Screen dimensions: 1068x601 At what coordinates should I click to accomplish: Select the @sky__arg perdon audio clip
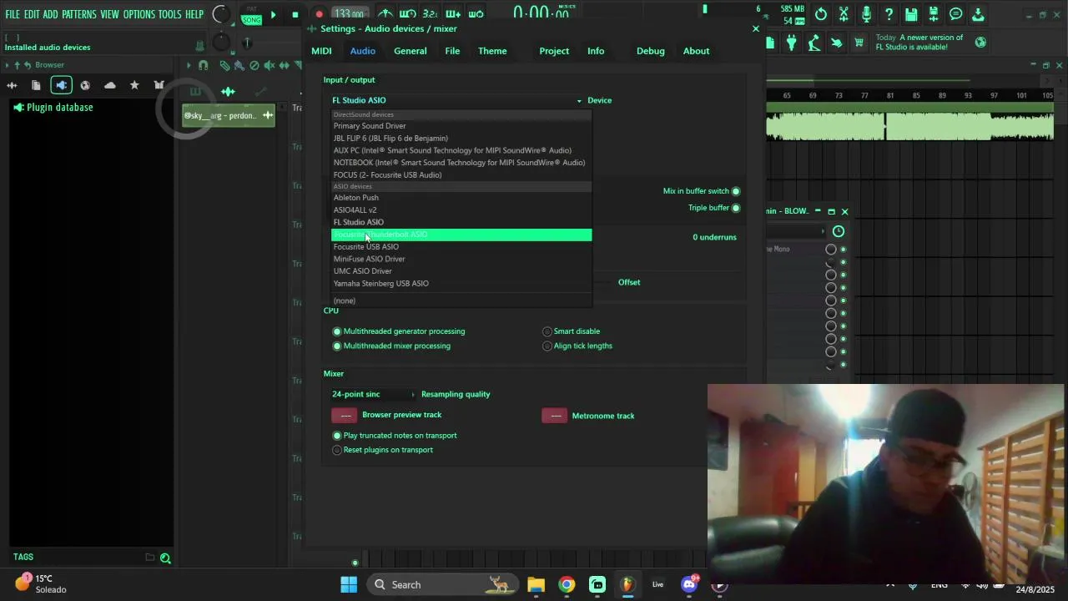(x=229, y=115)
